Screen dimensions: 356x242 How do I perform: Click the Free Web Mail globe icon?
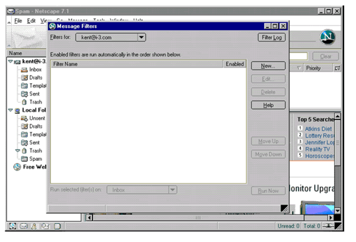click(17, 167)
